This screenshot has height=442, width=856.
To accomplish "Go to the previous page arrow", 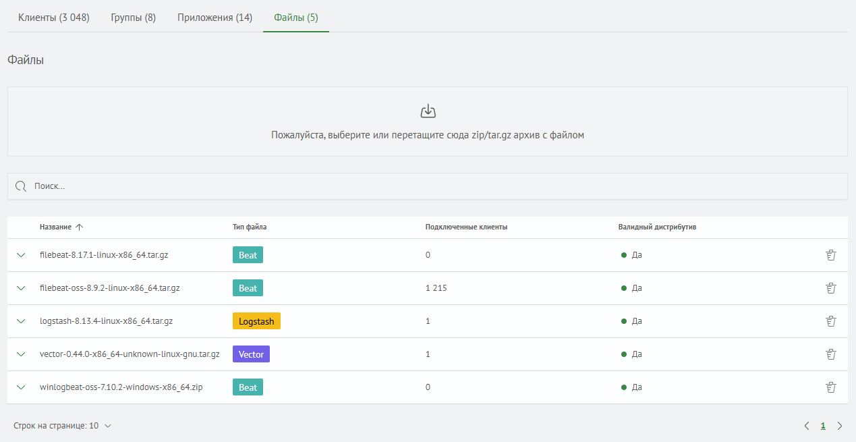I will tap(806, 426).
